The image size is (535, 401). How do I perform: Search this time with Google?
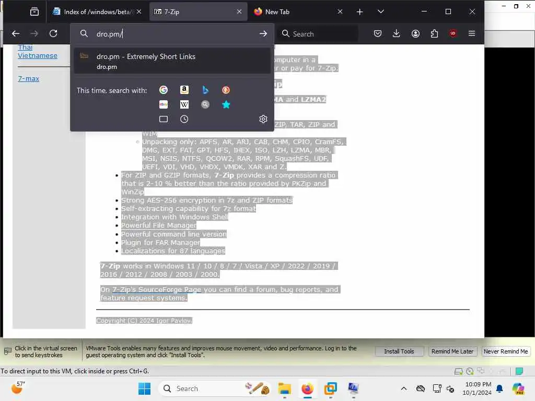click(x=164, y=90)
